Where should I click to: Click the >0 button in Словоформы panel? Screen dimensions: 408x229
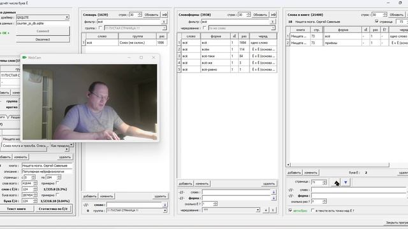[273, 15]
